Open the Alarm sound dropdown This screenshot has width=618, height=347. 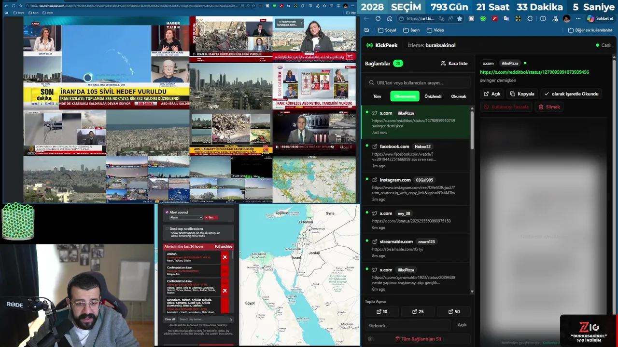click(185, 217)
